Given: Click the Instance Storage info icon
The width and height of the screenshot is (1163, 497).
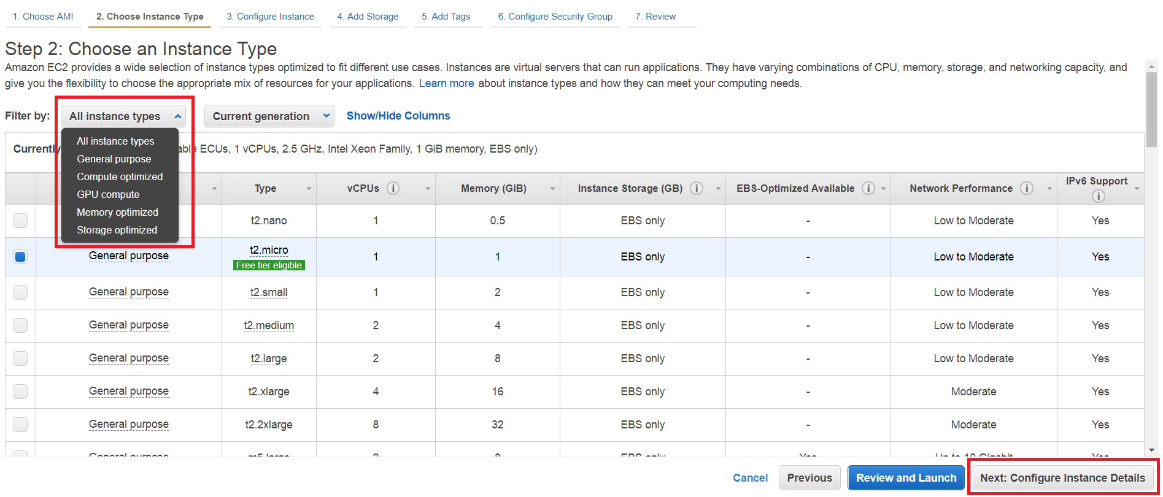Looking at the screenshot, I should click(x=697, y=189).
